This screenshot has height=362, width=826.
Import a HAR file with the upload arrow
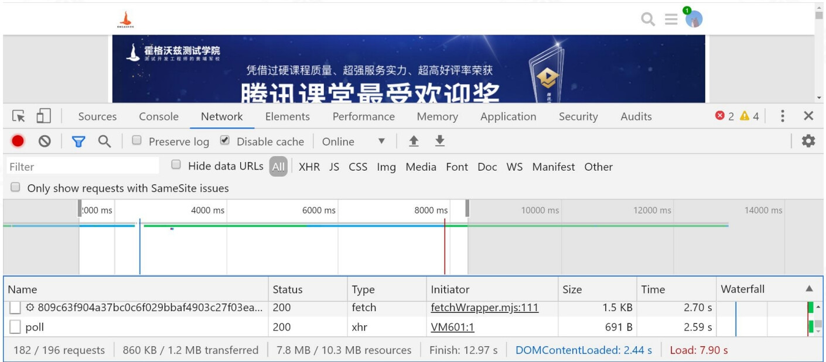tap(414, 141)
